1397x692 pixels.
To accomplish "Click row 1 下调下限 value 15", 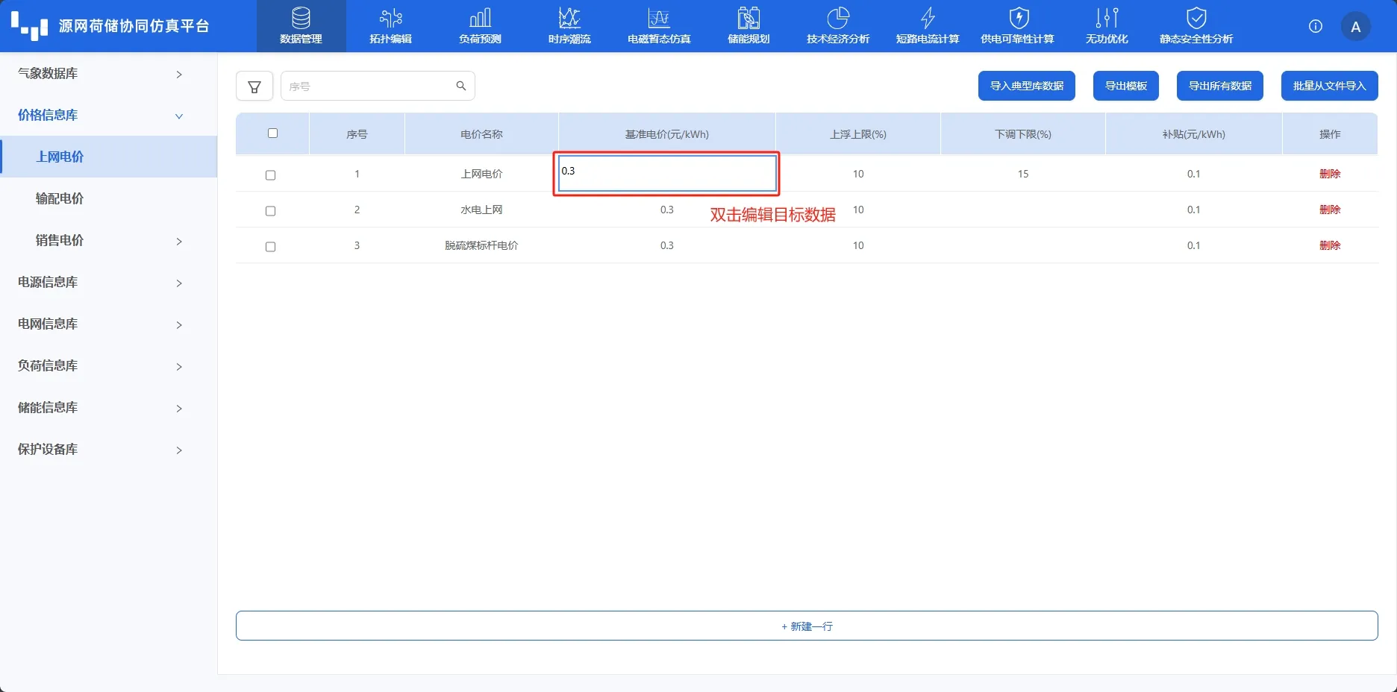I will tap(1023, 174).
